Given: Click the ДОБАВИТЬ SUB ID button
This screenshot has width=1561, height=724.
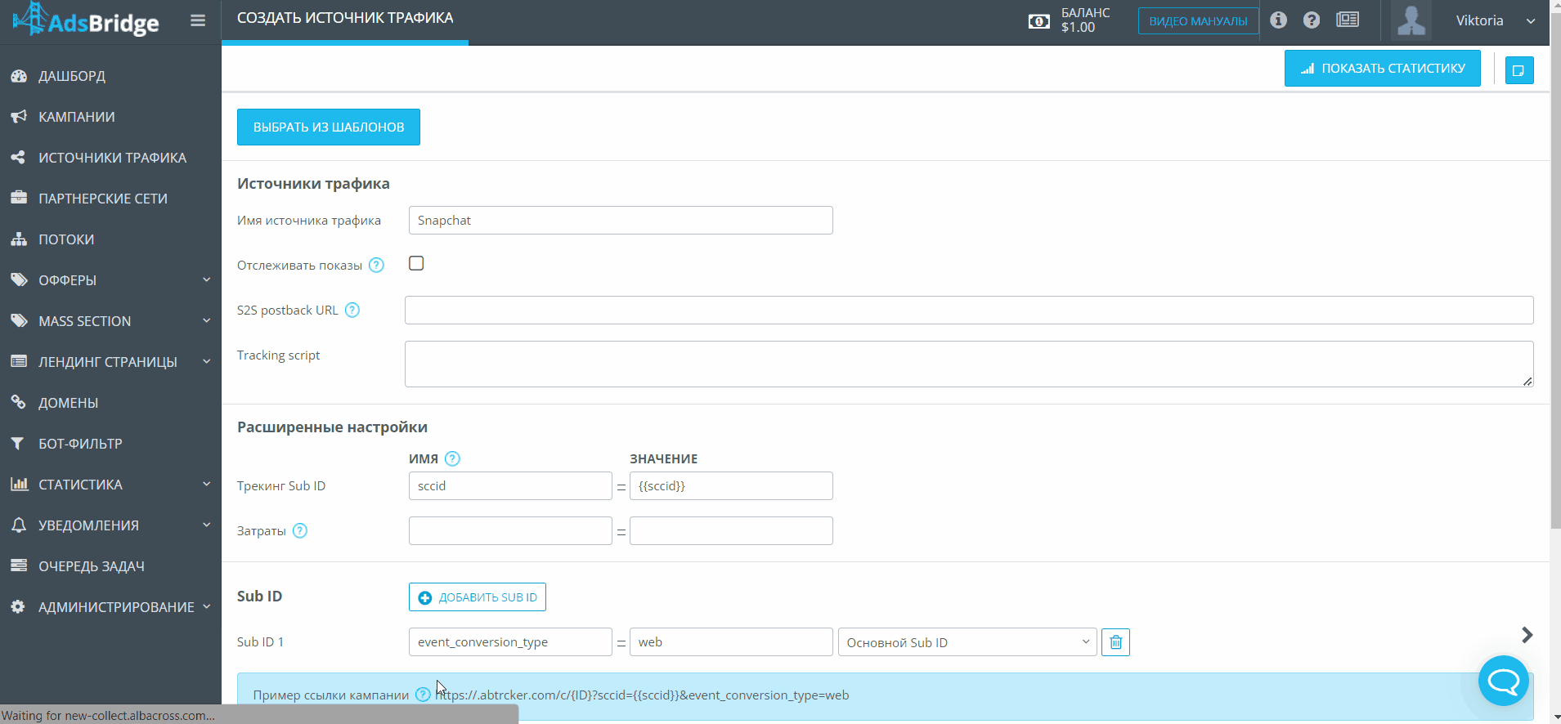Looking at the screenshot, I should pos(478,597).
